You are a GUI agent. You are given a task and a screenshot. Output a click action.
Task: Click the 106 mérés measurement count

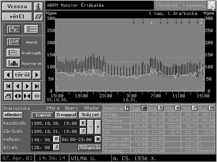[x=166, y=5]
